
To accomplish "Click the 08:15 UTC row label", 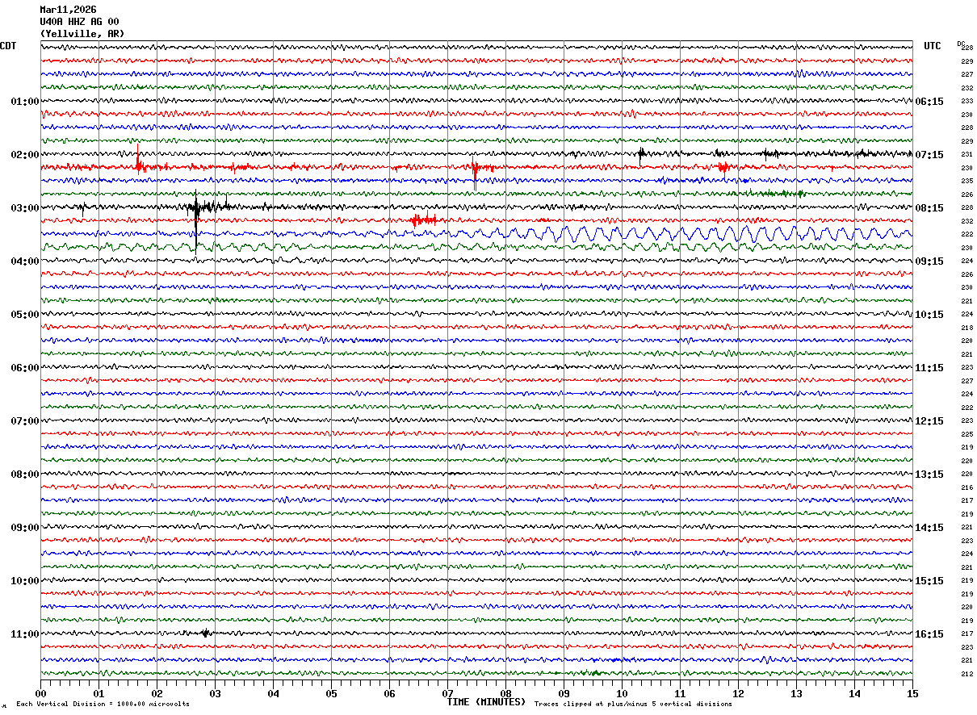I will pyautogui.click(x=929, y=208).
